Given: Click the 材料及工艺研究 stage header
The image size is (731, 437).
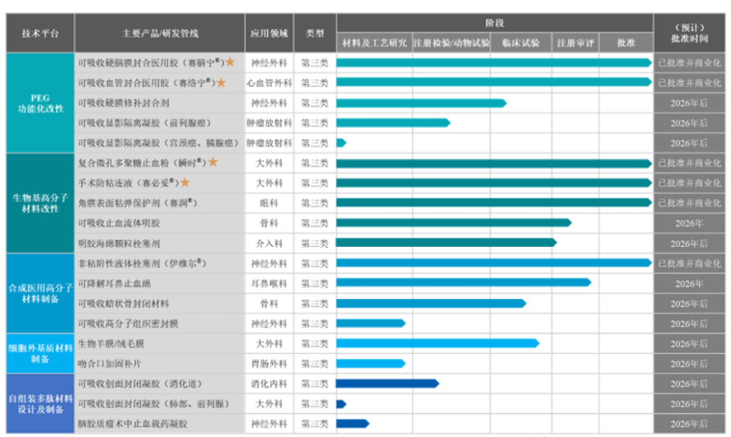Looking at the screenshot, I should [374, 43].
